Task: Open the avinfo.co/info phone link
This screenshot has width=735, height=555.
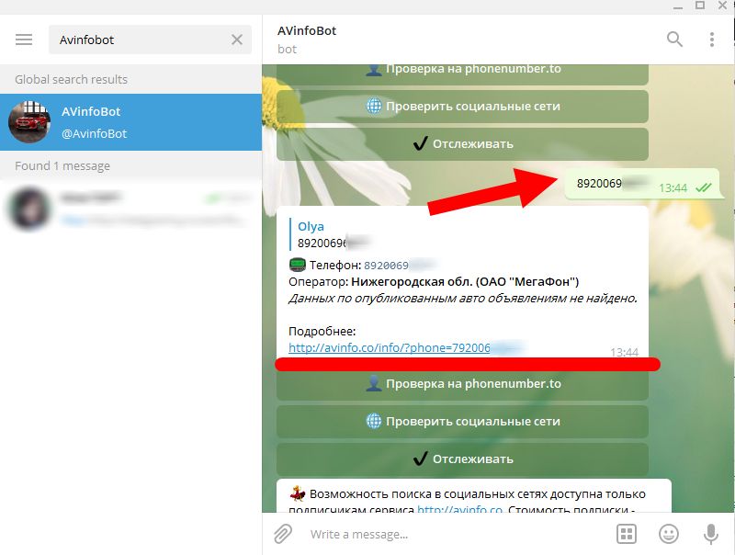Action: 405,348
